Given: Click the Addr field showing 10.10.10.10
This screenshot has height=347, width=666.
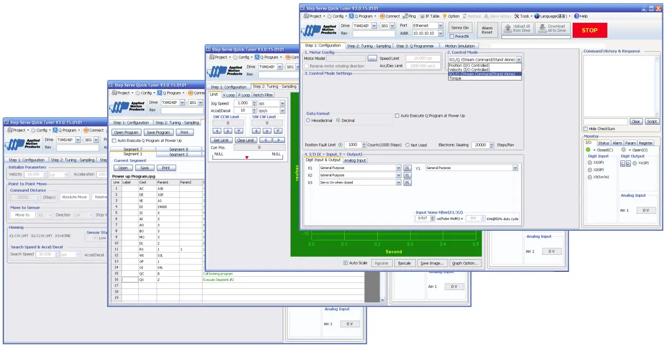Looking at the screenshot, I should pyautogui.click(x=425, y=33).
